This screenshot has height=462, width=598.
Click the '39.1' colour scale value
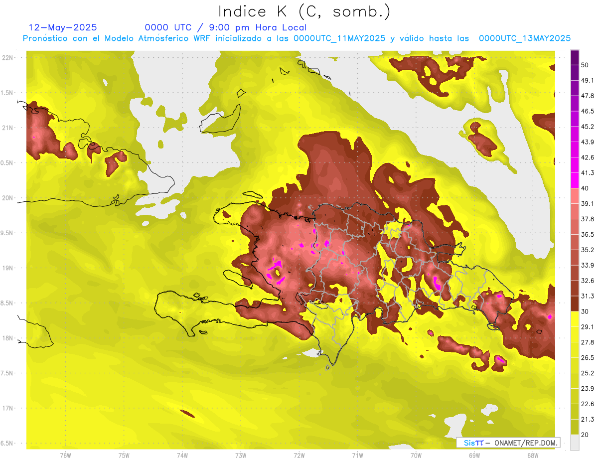coord(588,204)
